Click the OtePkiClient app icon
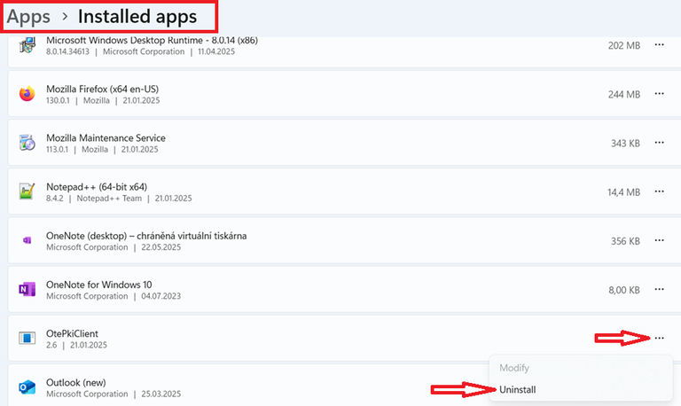Viewport: 681px width, 406px height. point(27,338)
